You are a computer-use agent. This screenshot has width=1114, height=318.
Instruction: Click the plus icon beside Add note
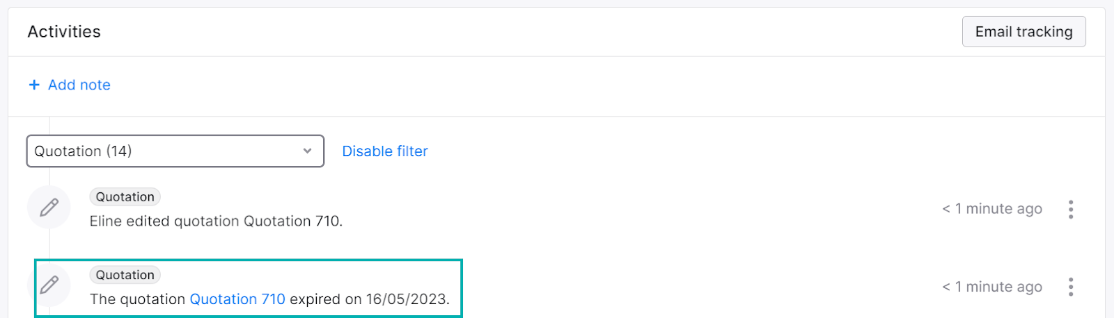point(34,85)
